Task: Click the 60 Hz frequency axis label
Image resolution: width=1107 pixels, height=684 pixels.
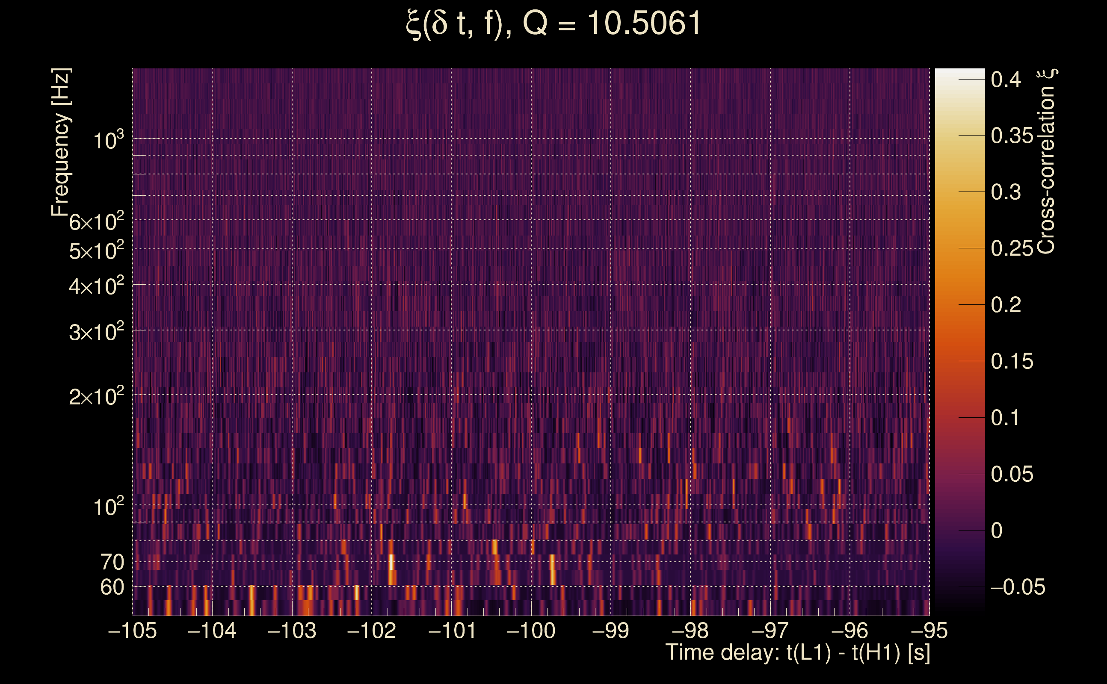Action: (112, 587)
